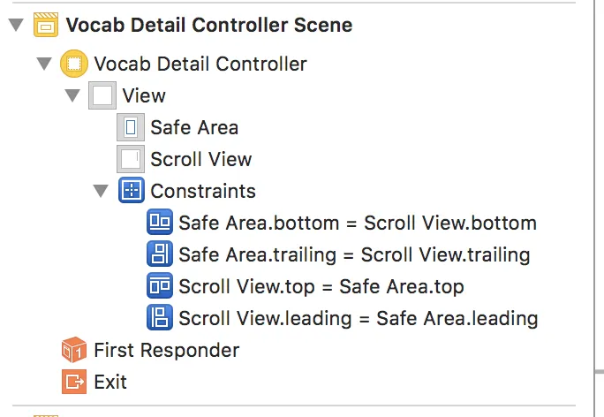Select the First Responder item
Image resolution: width=604 pixels, height=417 pixels.
tap(166, 350)
